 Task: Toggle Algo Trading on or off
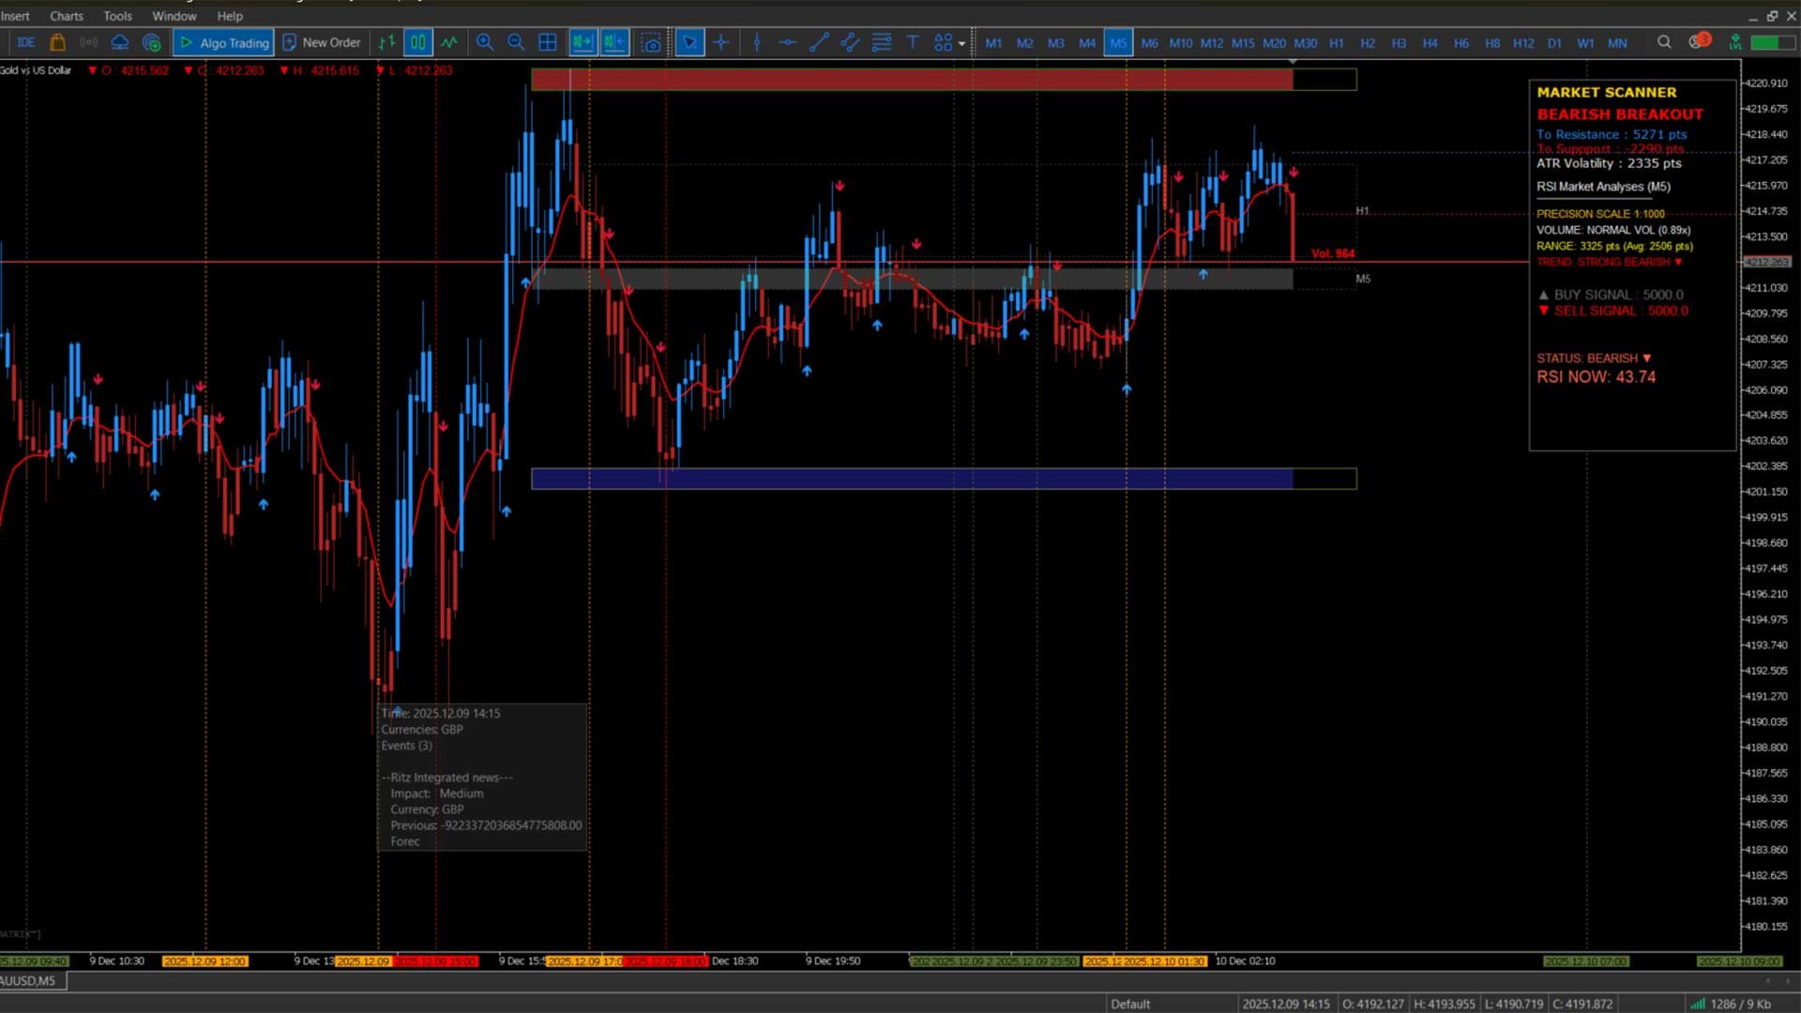[x=224, y=42]
